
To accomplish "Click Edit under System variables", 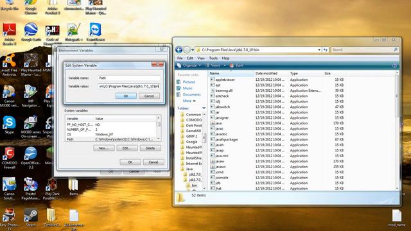I will (127, 148).
